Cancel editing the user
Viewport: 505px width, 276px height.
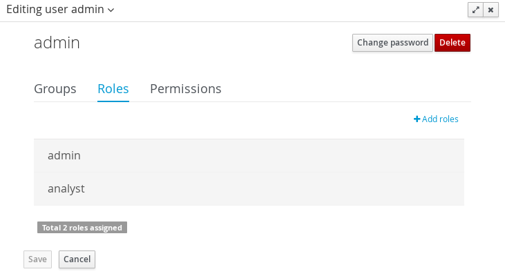77,259
